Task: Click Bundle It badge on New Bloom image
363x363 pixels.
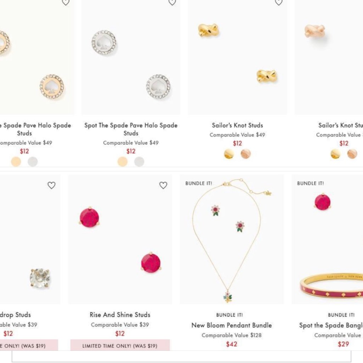Action: pyautogui.click(x=199, y=183)
